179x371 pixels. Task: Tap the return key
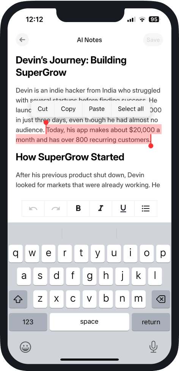(x=151, y=322)
